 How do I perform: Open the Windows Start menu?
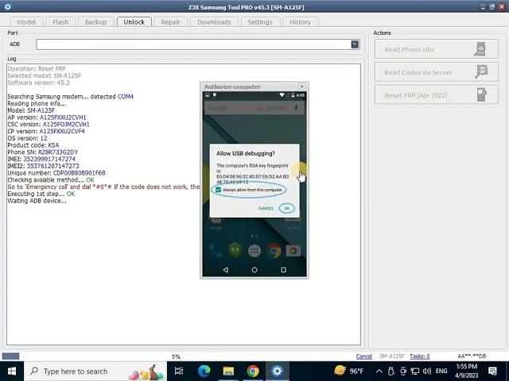coord(12,371)
